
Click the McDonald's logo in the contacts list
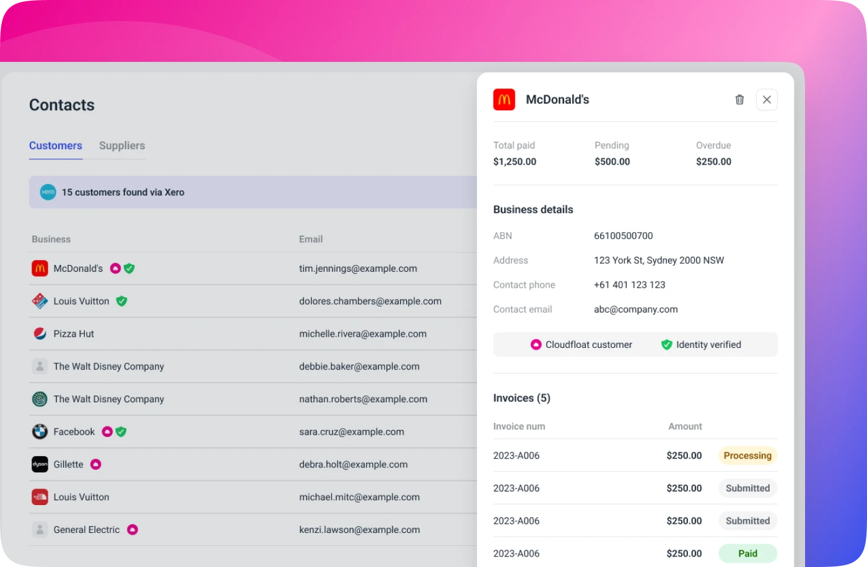pyautogui.click(x=39, y=268)
